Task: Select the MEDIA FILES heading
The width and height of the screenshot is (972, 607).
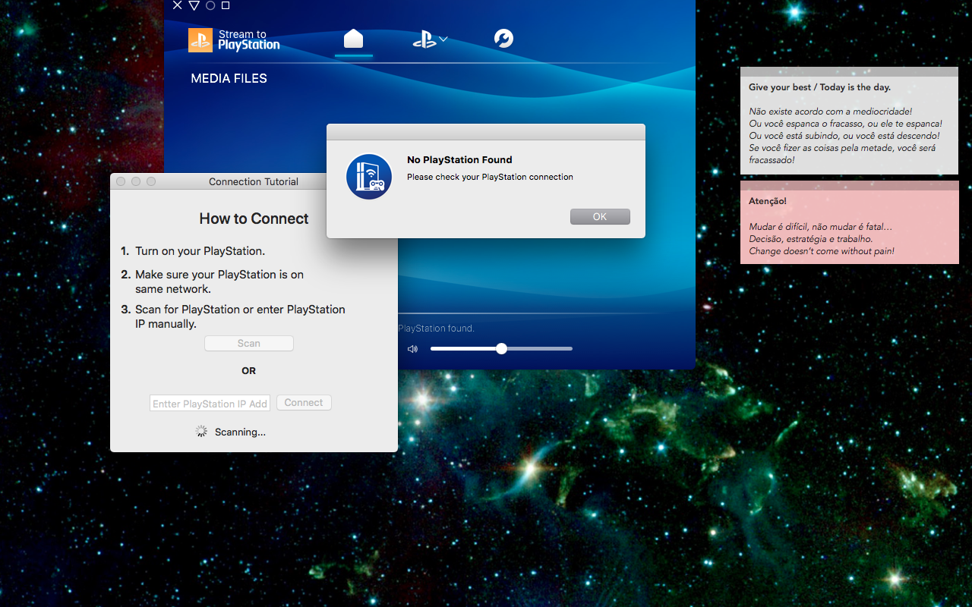Action: point(229,78)
